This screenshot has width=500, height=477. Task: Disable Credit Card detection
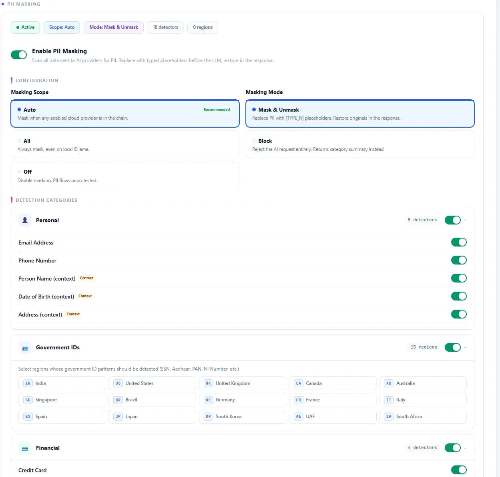(x=459, y=470)
